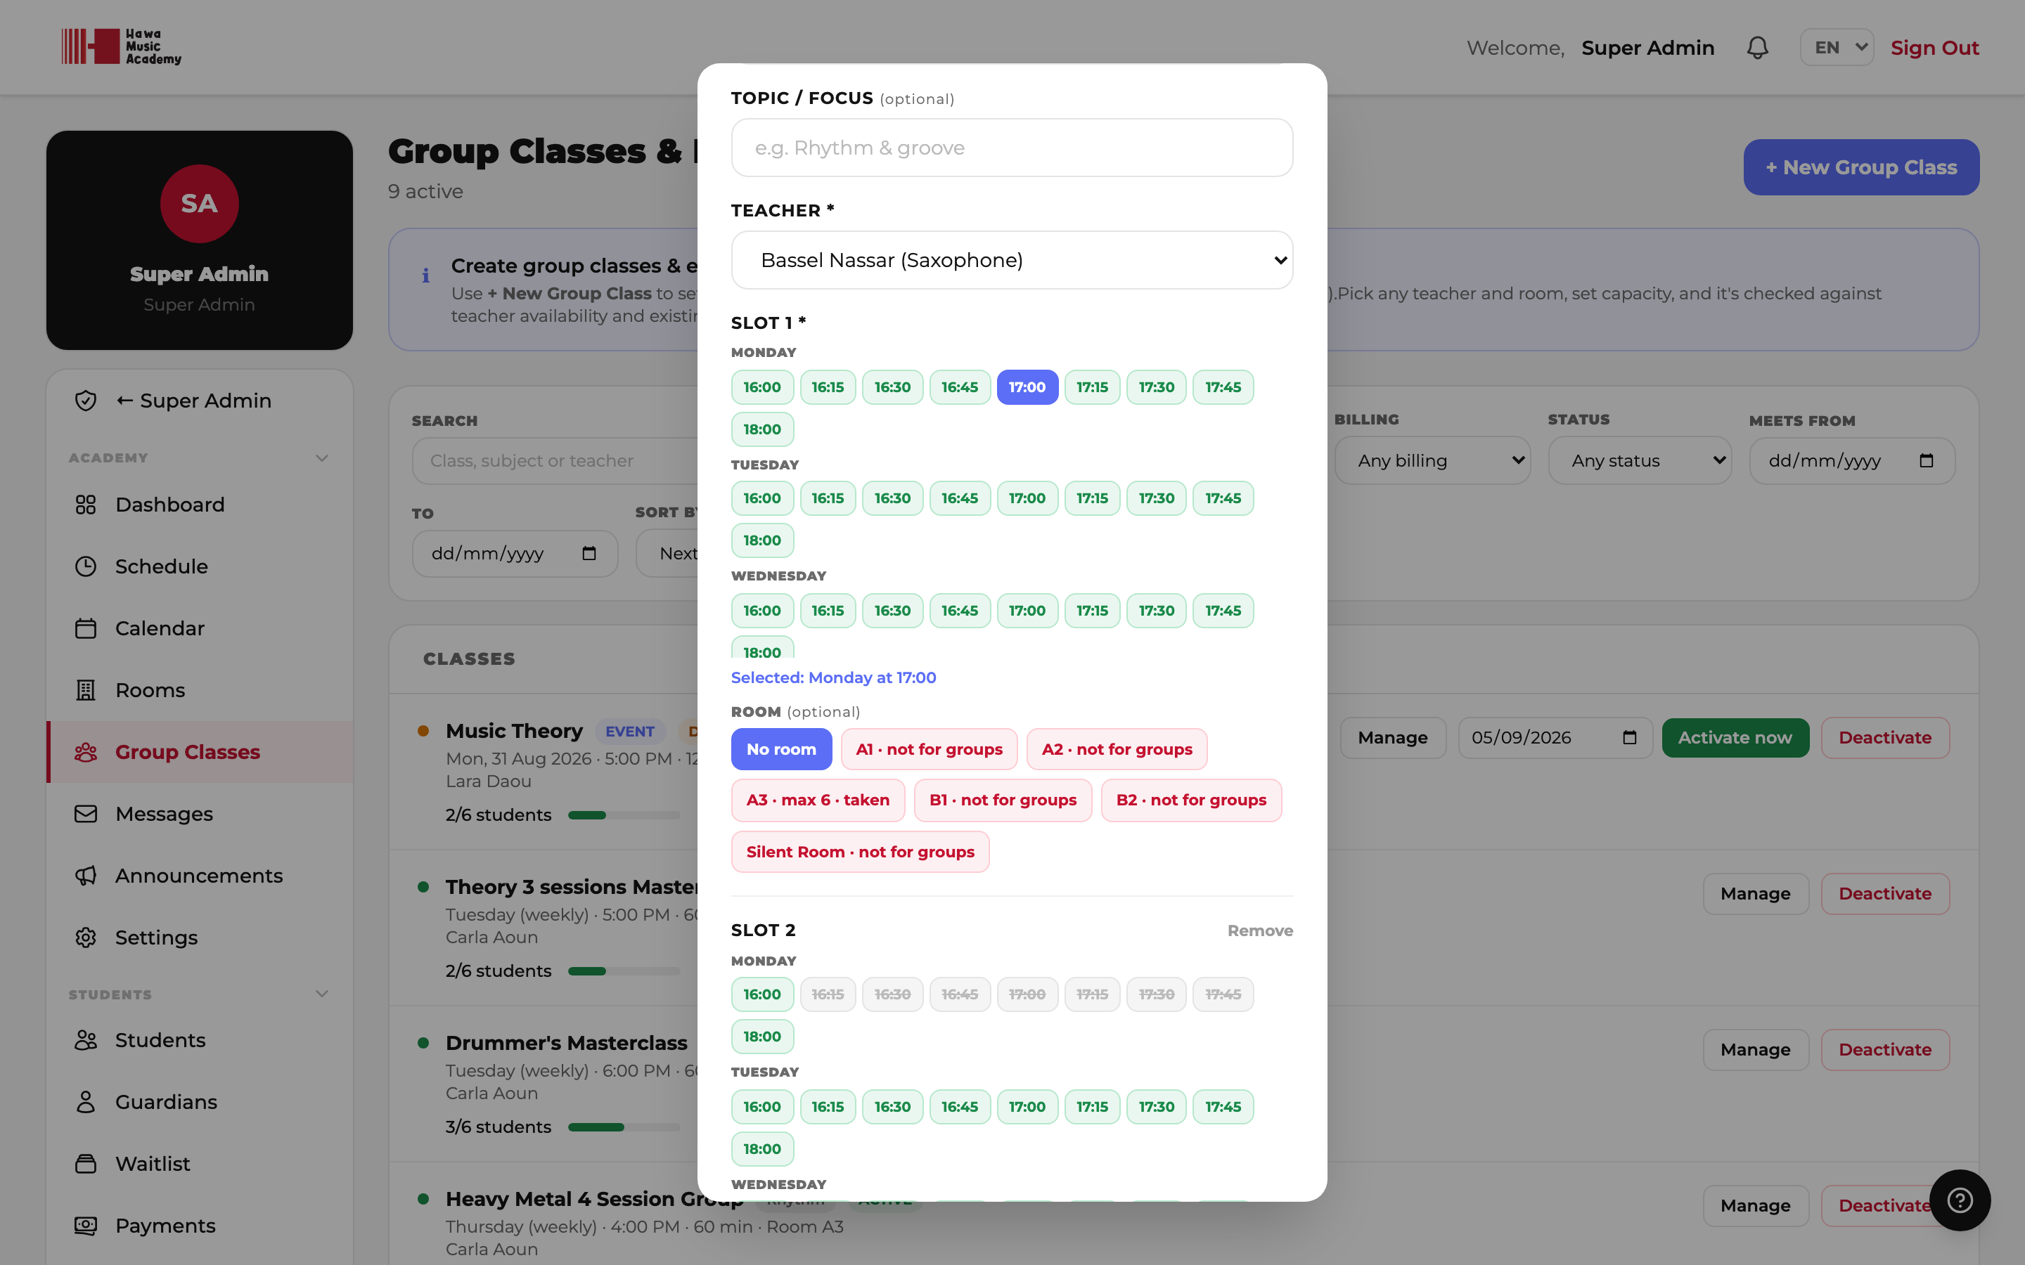This screenshot has width=2025, height=1265.
Task: Select Slot 2 Monday 16:00
Action: pyautogui.click(x=762, y=994)
